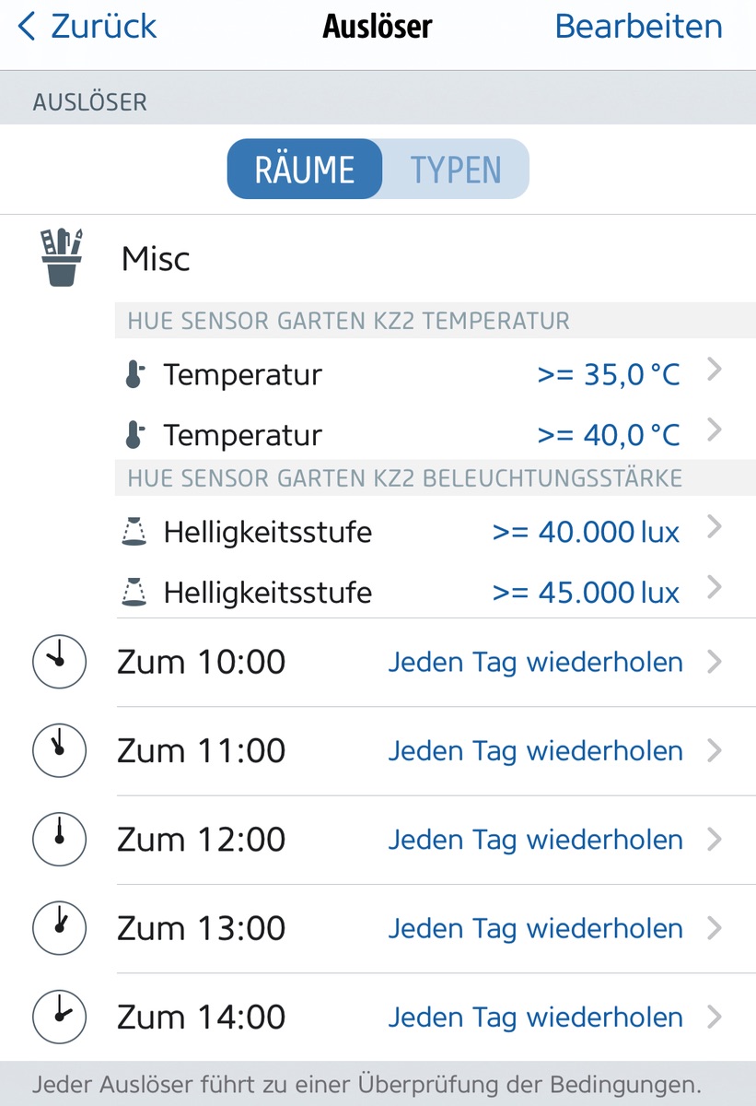This screenshot has height=1106, width=756.
Task: Click the light icon beside 40.000 lux
Action: coord(134,532)
